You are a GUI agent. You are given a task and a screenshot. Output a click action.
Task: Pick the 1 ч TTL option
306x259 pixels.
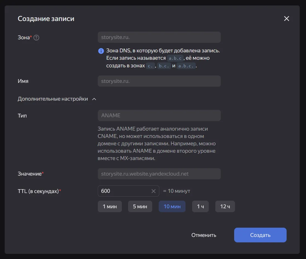(x=200, y=206)
